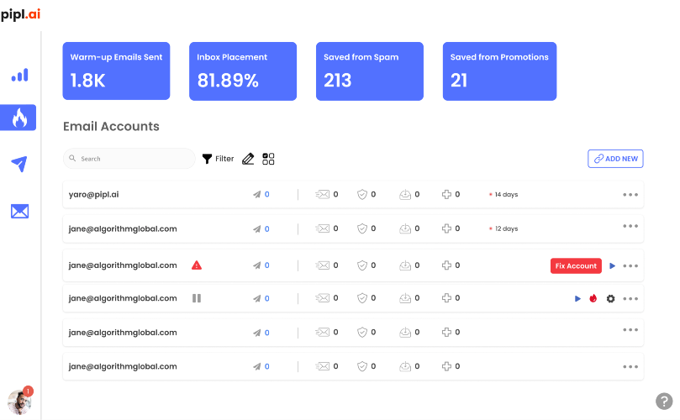Open the inbox envelope sidebar icon

click(19, 211)
